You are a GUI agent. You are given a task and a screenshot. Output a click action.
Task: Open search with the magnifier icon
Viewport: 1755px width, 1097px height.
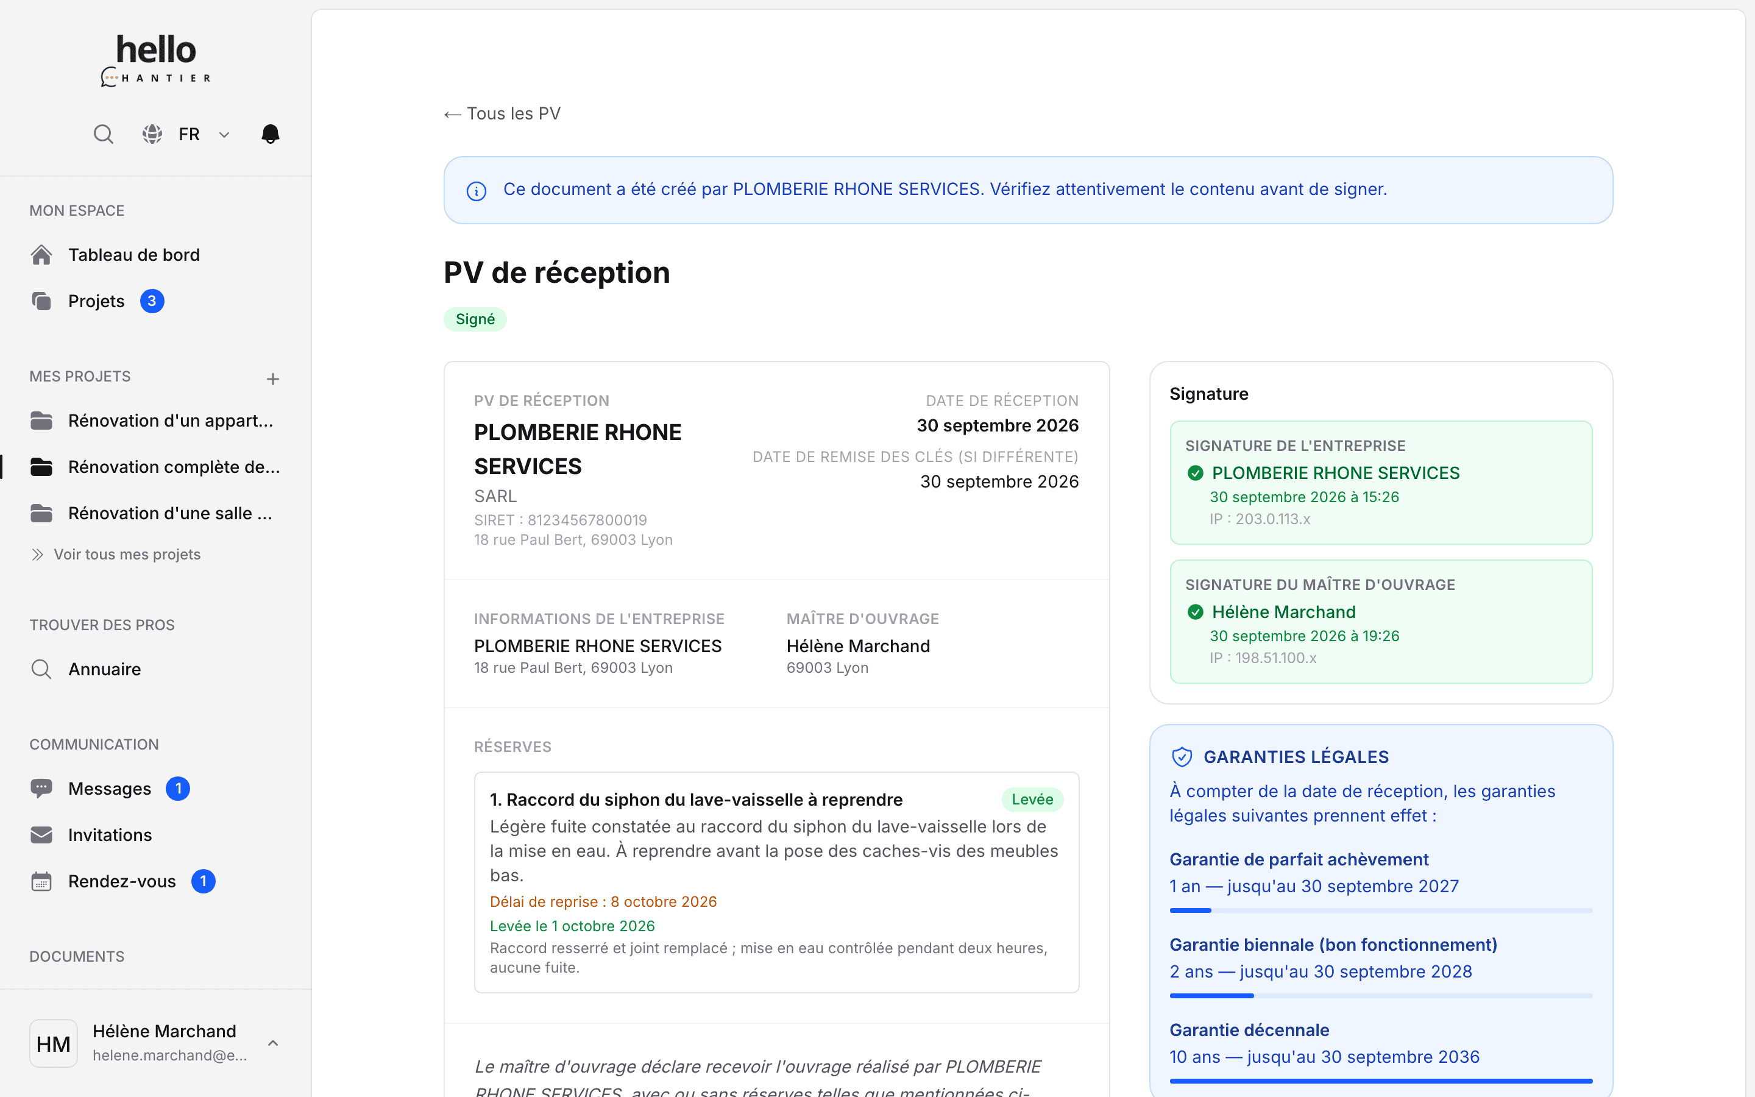[x=104, y=134]
